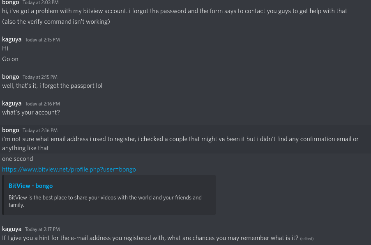Click kaguya's "Today at 2:15 PM" timestamp

coord(42,40)
